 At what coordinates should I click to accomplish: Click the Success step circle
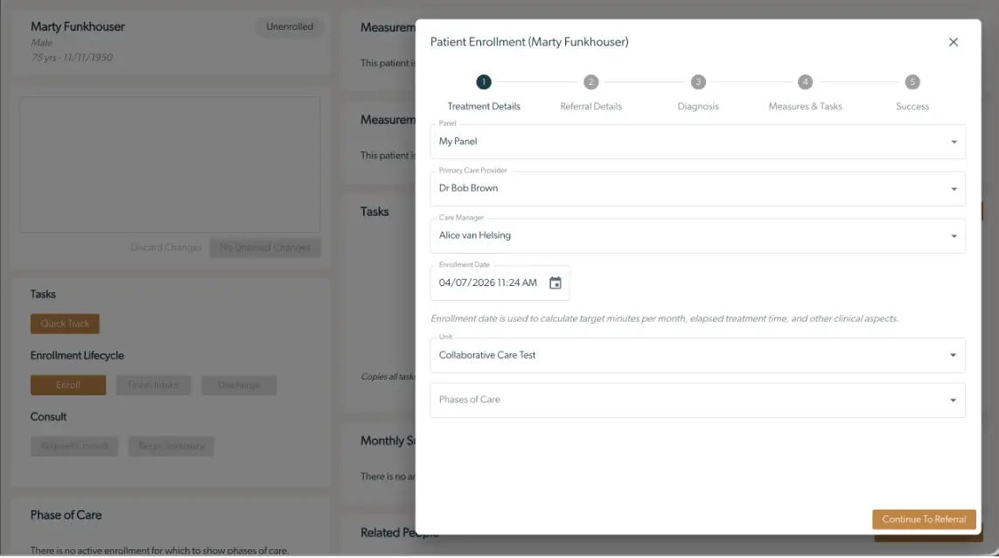point(912,81)
